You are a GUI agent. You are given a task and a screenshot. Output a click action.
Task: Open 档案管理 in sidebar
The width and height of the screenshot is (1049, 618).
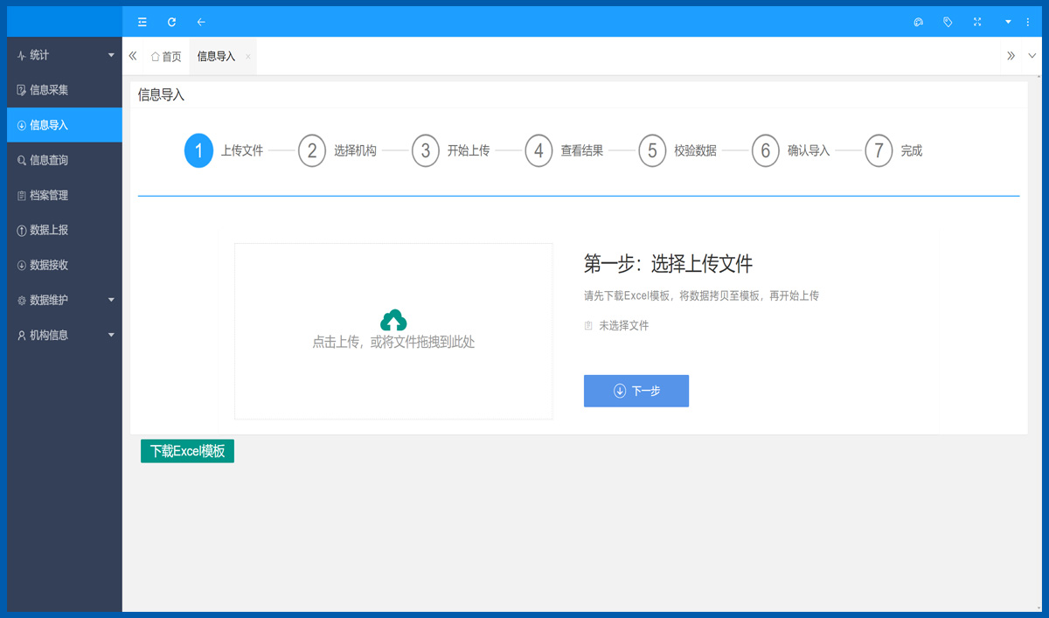(65, 195)
